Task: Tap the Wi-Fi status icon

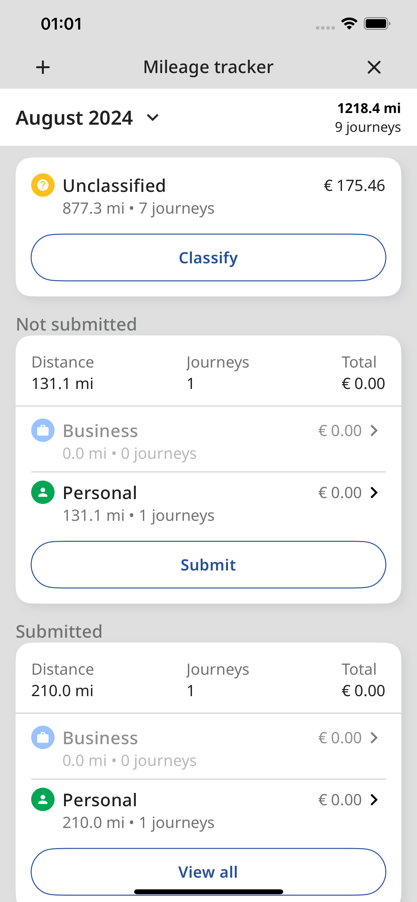Action: pyautogui.click(x=349, y=23)
